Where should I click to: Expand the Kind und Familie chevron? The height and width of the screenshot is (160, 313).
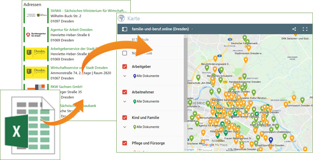(x=124, y=127)
